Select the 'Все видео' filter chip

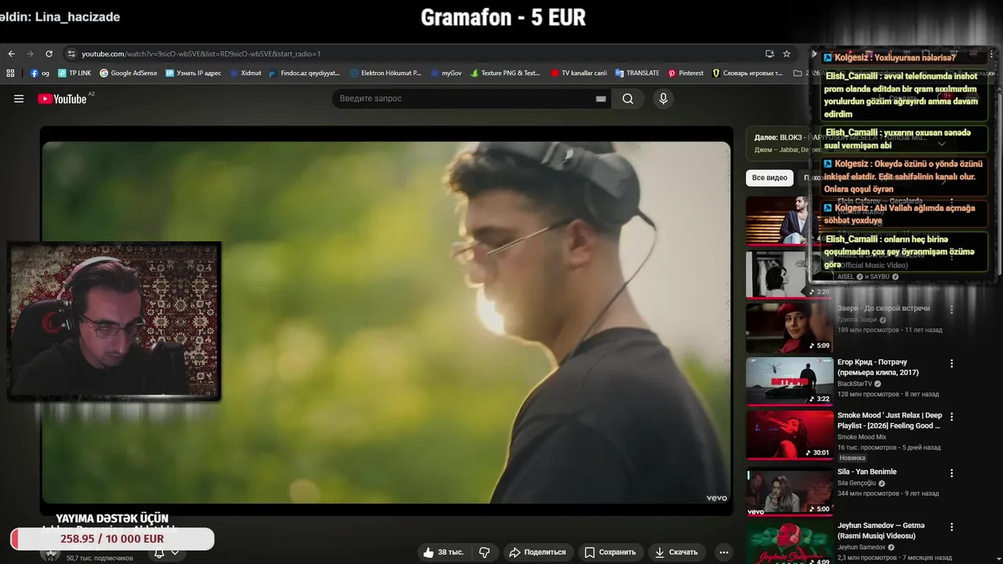click(x=769, y=178)
